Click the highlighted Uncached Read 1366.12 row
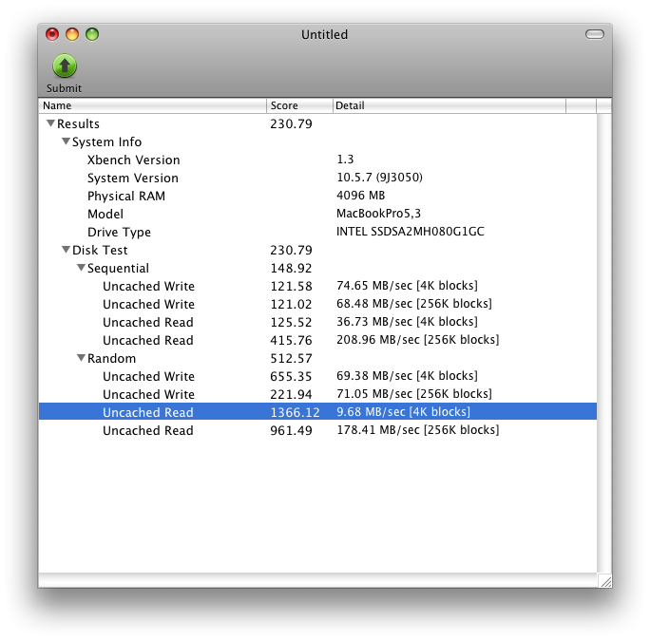This screenshot has height=640, width=650. click(x=317, y=412)
